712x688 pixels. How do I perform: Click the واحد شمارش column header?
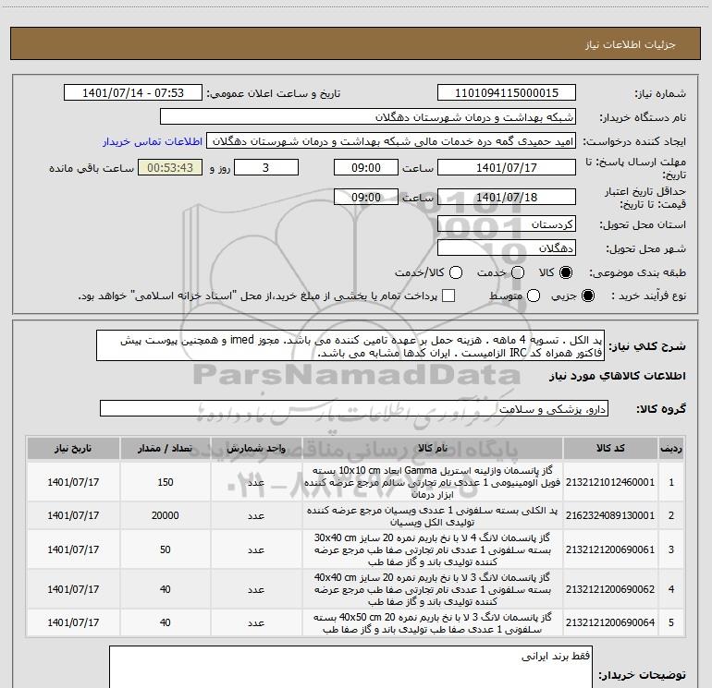256,448
